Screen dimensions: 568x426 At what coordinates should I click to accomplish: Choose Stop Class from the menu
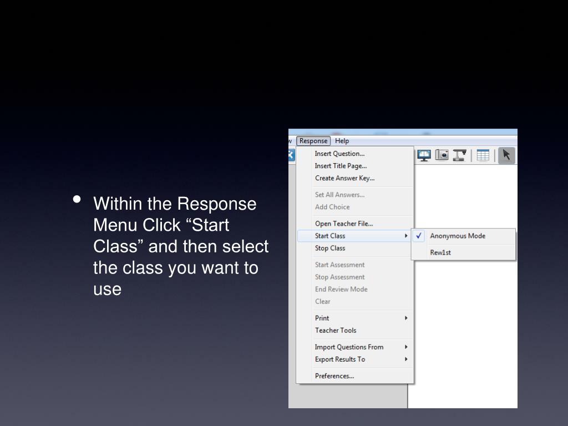click(355, 248)
